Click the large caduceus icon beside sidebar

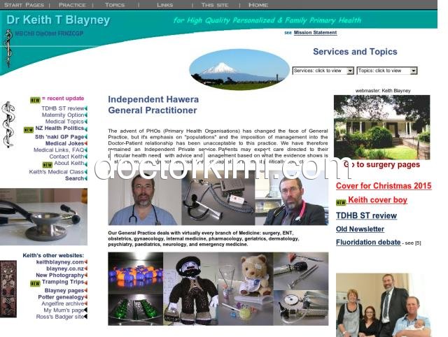coord(8,124)
